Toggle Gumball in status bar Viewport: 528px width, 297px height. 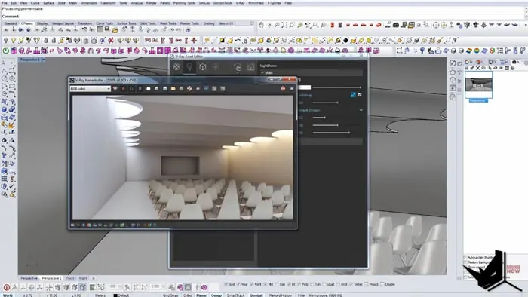tap(256, 295)
